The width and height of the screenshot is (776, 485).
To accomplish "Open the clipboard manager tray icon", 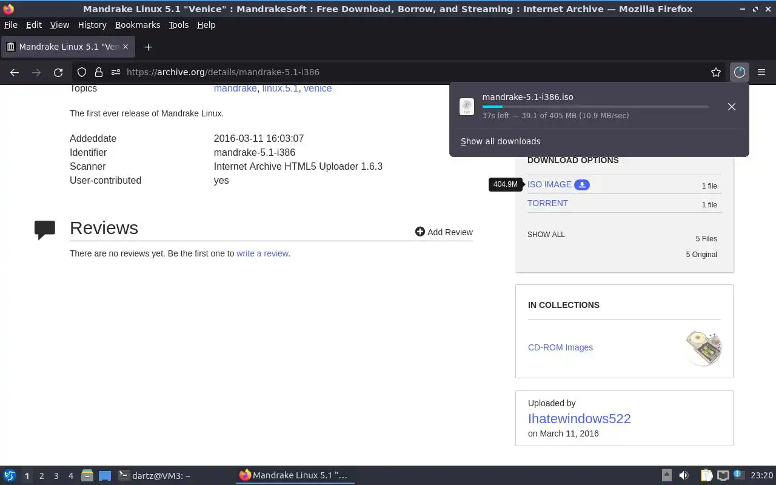I will point(706,476).
